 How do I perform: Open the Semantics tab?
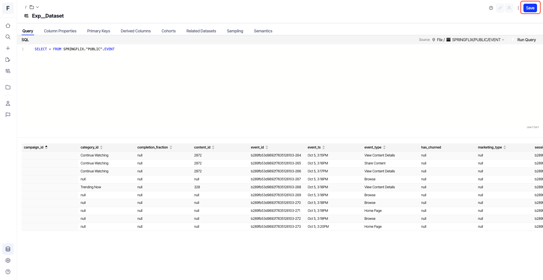pos(263,31)
